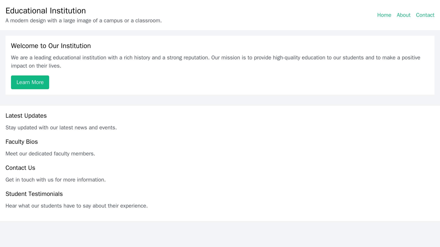Click the Educational Institution site title
The width and height of the screenshot is (440, 247).
(46, 11)
